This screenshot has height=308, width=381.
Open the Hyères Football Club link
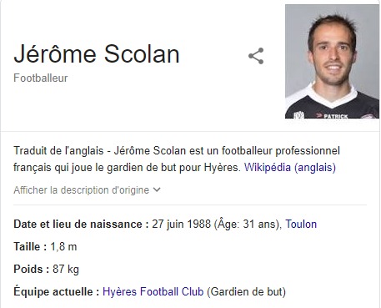[x=153, y=291]
